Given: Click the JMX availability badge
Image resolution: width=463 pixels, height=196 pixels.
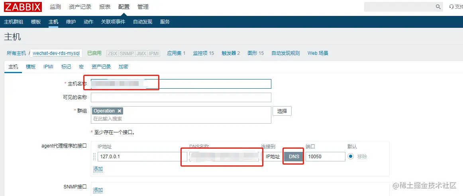Looking at the screenshot, I should (x=141, y=53).
